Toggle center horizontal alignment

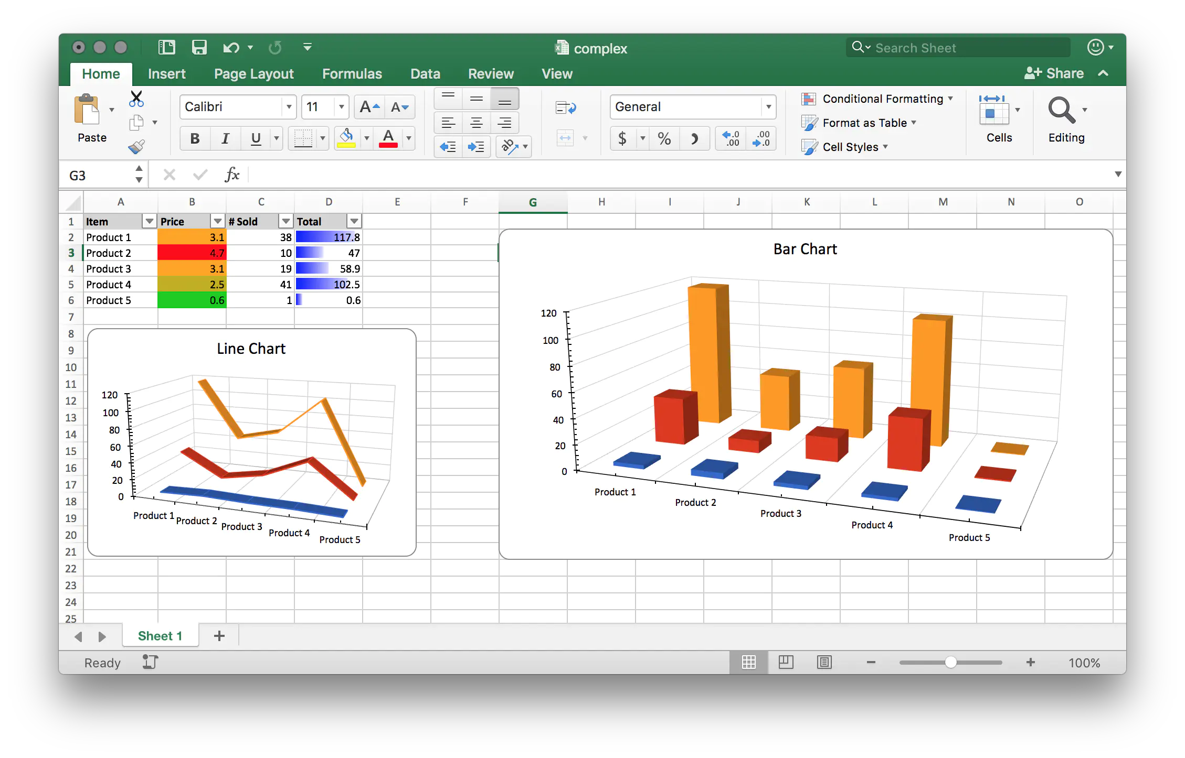476,123
